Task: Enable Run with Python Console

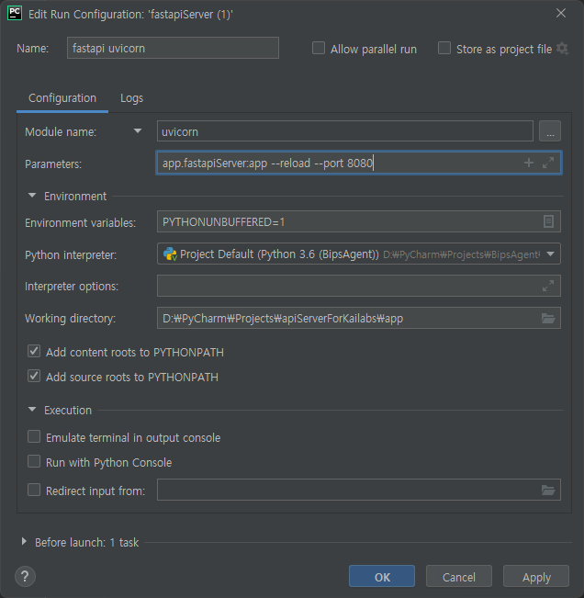Action: (x=34, y=461)
